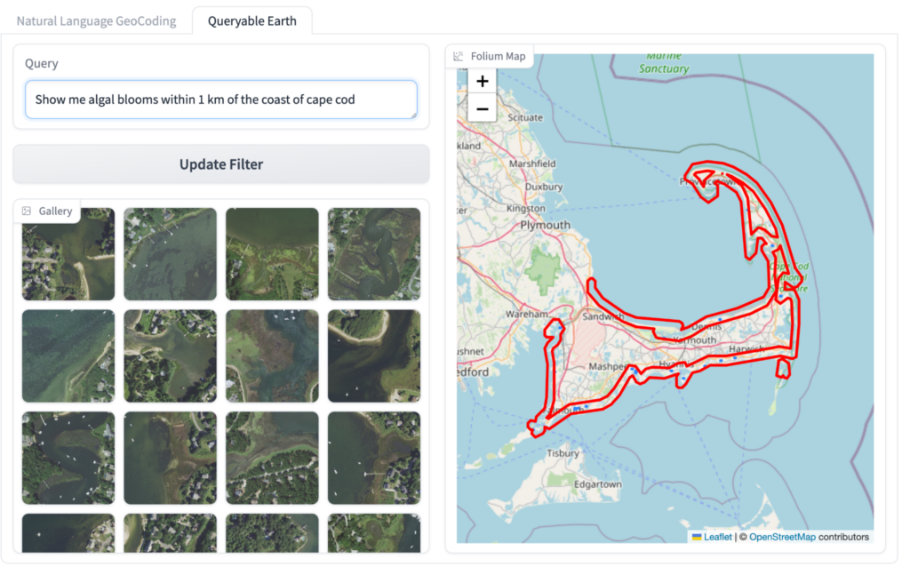
Task: Switch to the Natural Language GeoCoding tab
Action: 96,20
